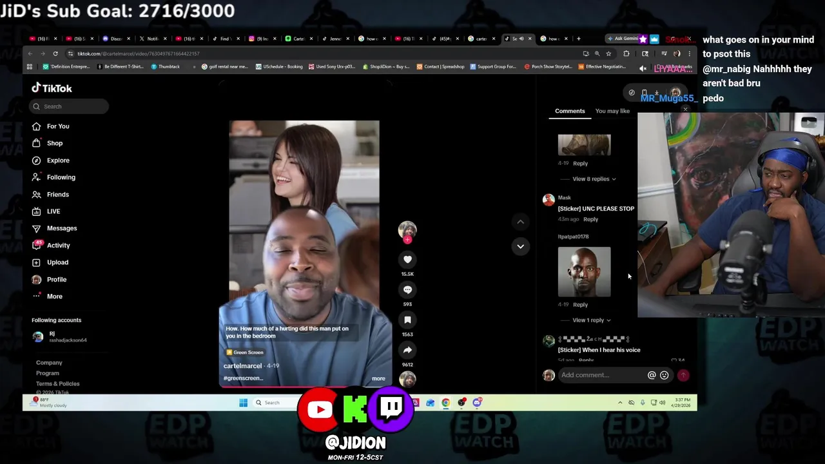Screen dimensions: 825x464
Task: Expand the Company footer section
Action: (x=49, y=363)
